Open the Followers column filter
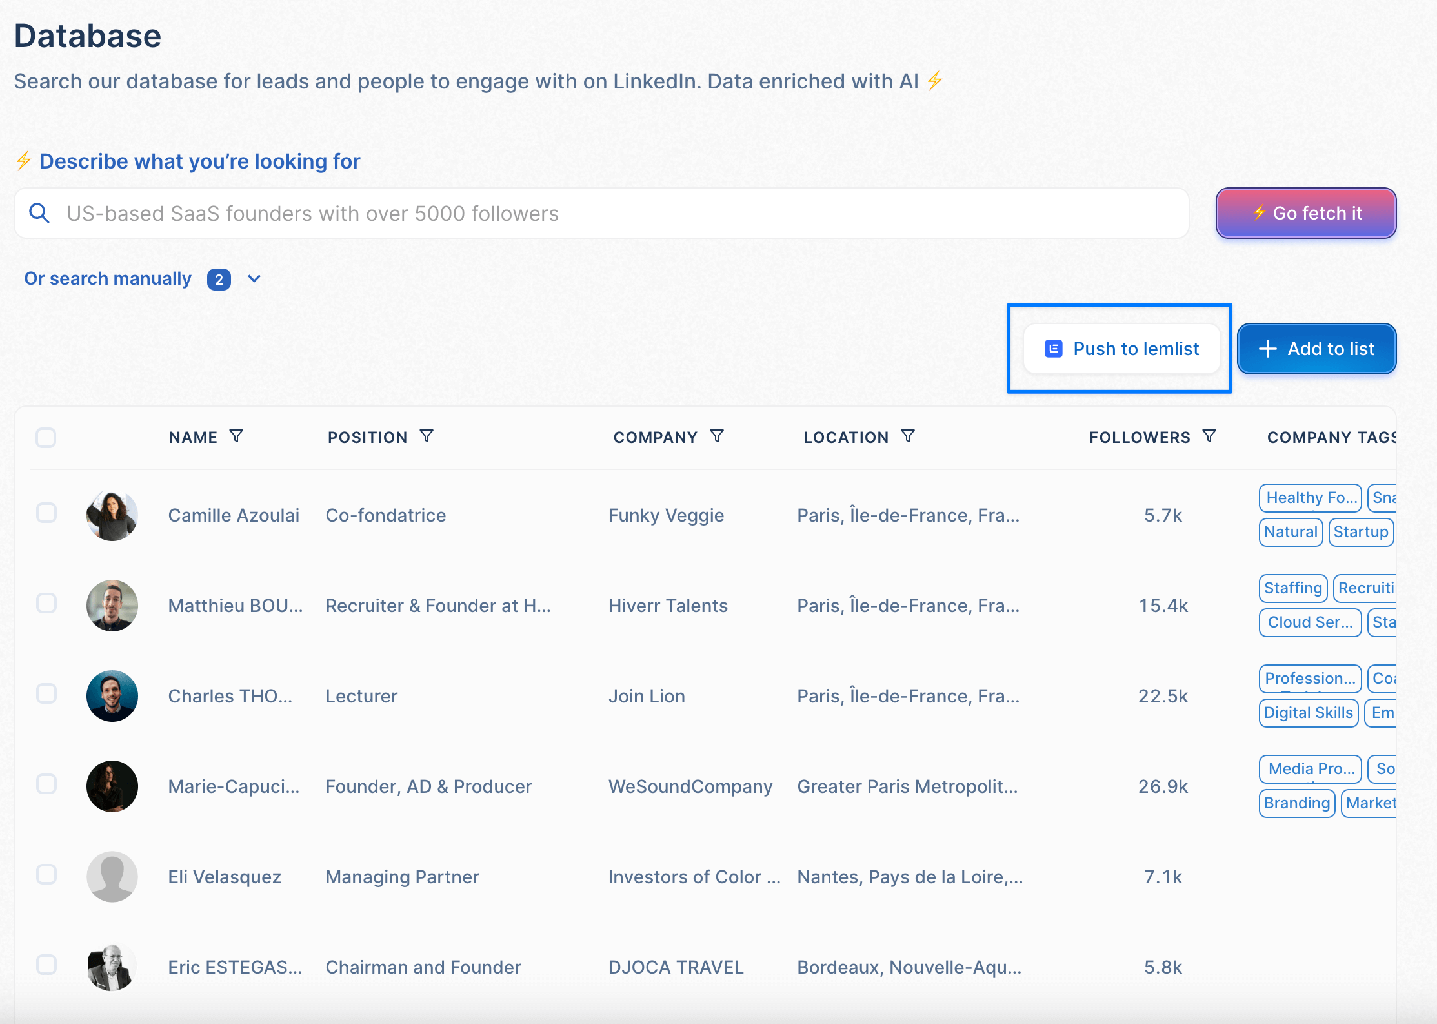The image size is (1437, 1024). tap(1209, 436)
